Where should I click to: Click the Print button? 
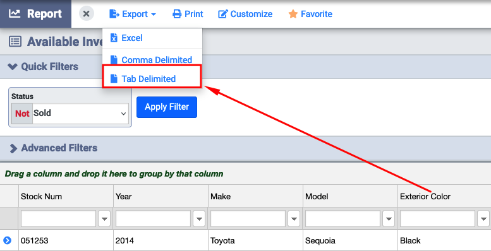188,14
